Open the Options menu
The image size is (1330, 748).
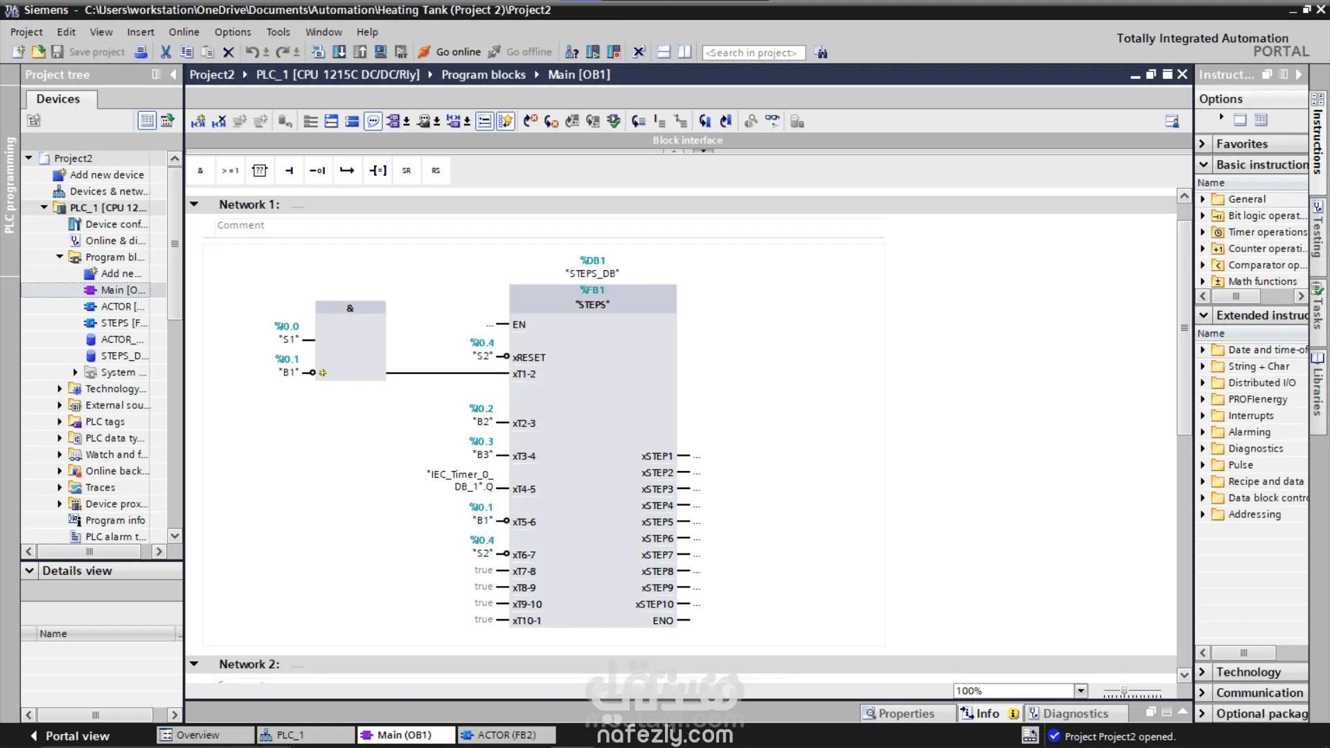click(233, 32)
